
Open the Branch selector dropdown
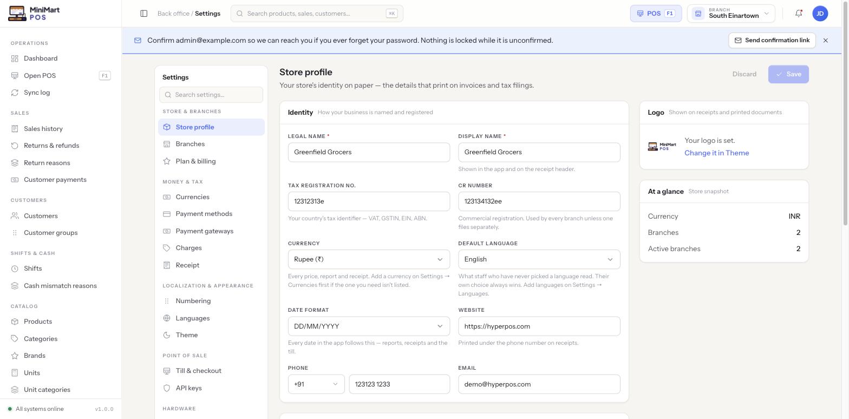tap(731, 14)
